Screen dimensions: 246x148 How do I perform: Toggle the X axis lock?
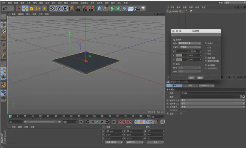coord(52,8)
